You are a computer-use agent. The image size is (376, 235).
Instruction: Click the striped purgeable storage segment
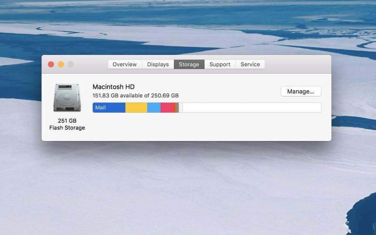(x=181, y=108)
